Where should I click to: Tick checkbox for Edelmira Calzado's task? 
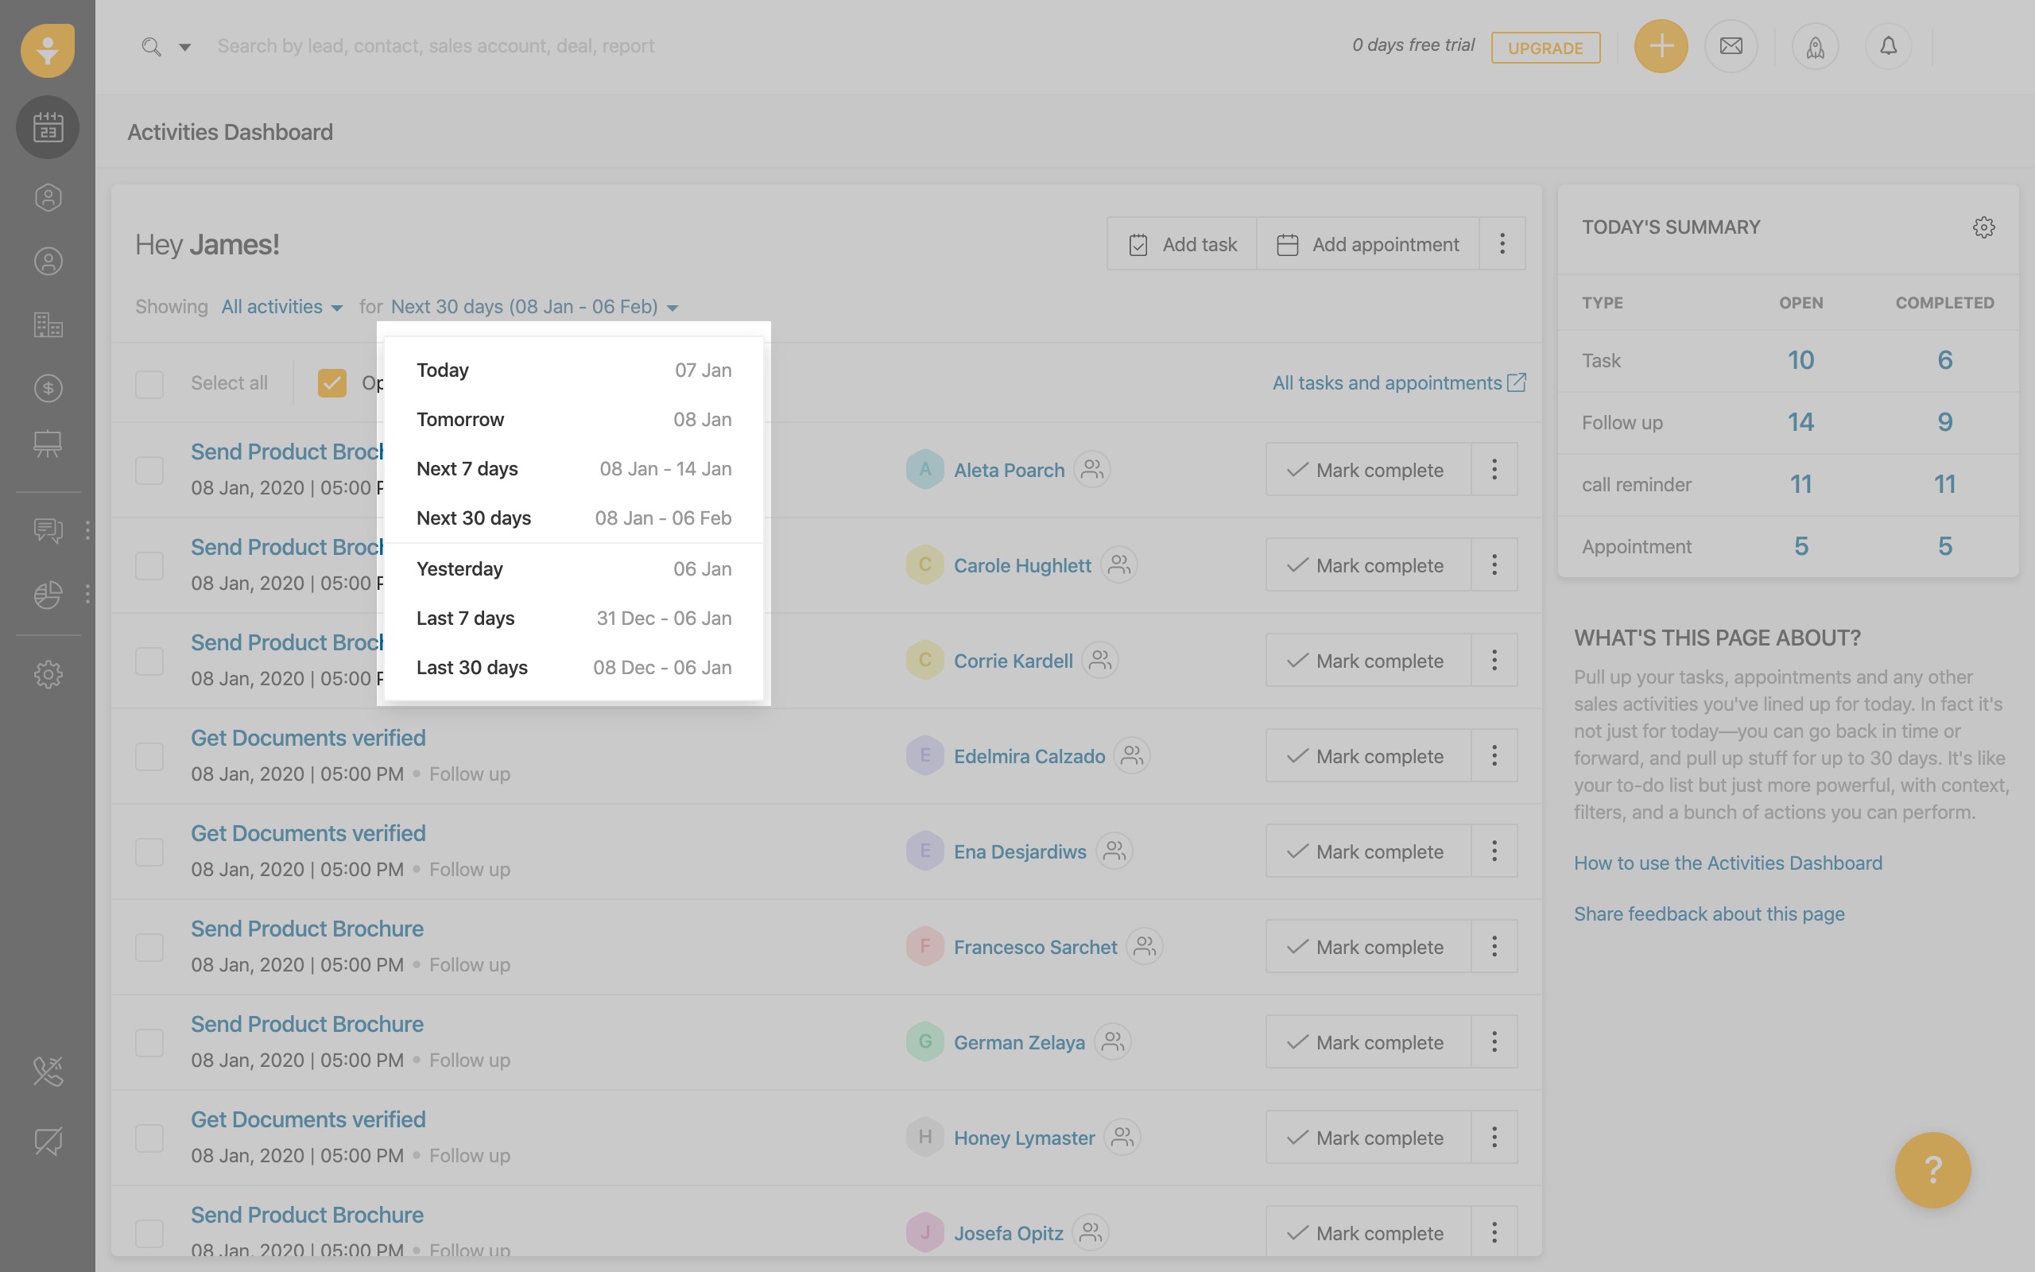tap(149, 756)
